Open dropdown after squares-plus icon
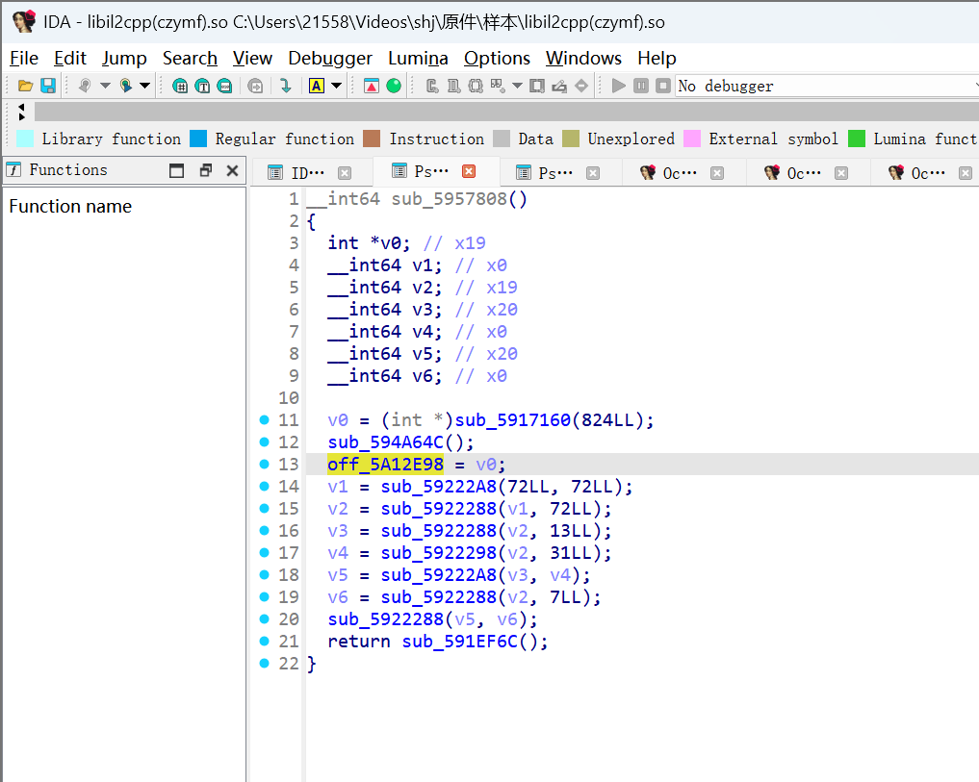Image resolution: width=979 pixels, height=782 pixels. pos(517,86)
